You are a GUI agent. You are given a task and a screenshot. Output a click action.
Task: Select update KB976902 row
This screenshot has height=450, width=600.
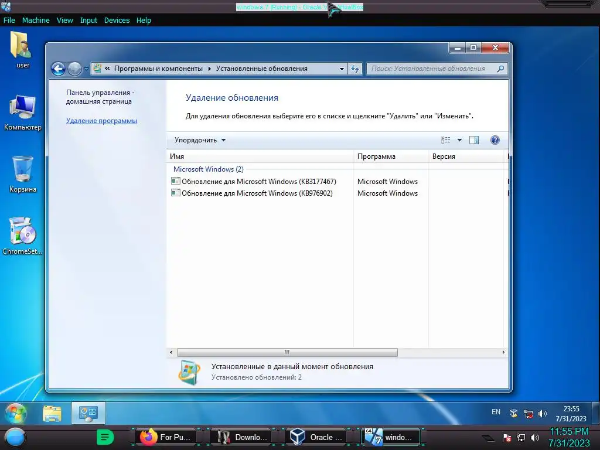pyautogui.click(x=338, y=193)
